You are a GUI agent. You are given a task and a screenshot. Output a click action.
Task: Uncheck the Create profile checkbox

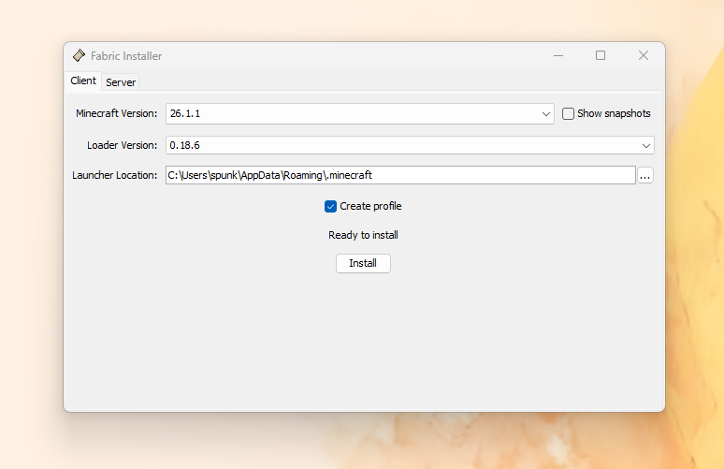[x=330, y=206]
